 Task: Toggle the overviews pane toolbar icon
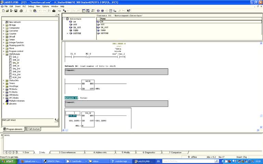pos(84,11)
